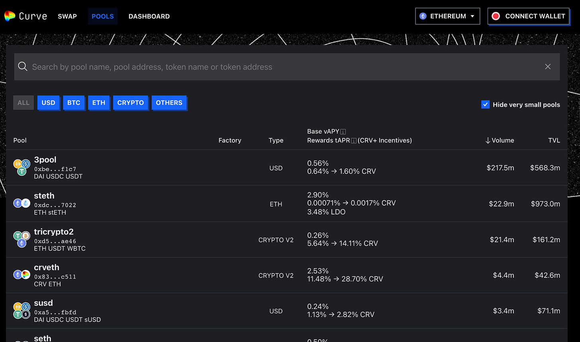Open the 3pool pool name
Image resolution: width=580 pixels, height=342 pixels.
pyautogui.click(x=45, y=159)
